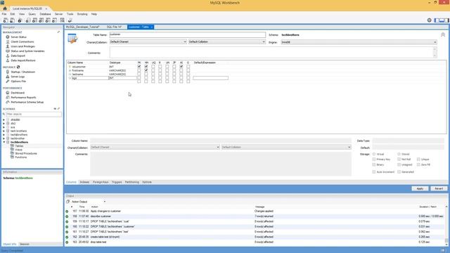Image resolution: width=450 pixels, height=253 pixels.
Task: Open Startup / Shutdown in the navigator
Action: click(x=22, y=72)
